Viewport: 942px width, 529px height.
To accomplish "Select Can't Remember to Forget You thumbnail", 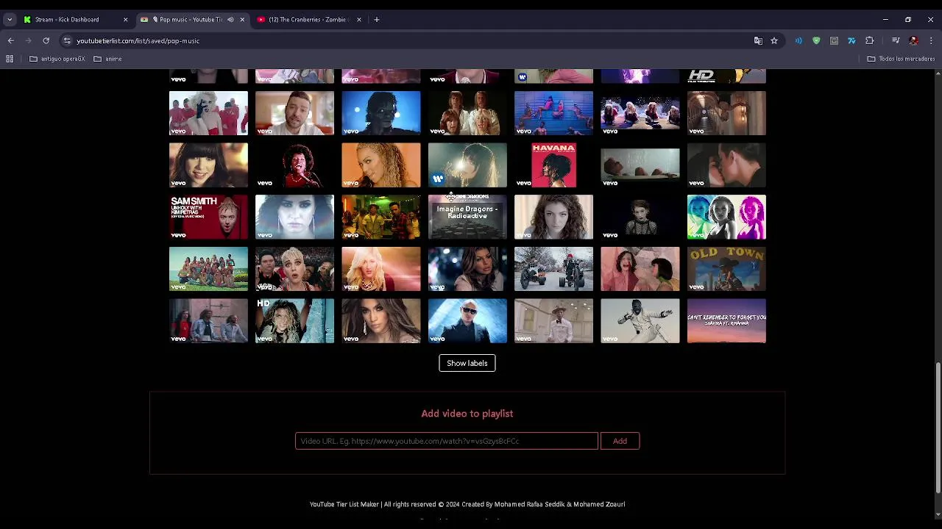I will click(x=726, y=321).
